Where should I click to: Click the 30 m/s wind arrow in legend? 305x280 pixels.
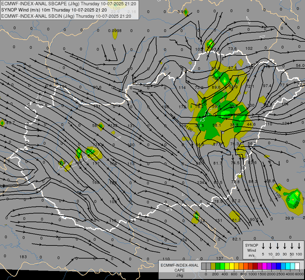[x=285, y=246]
